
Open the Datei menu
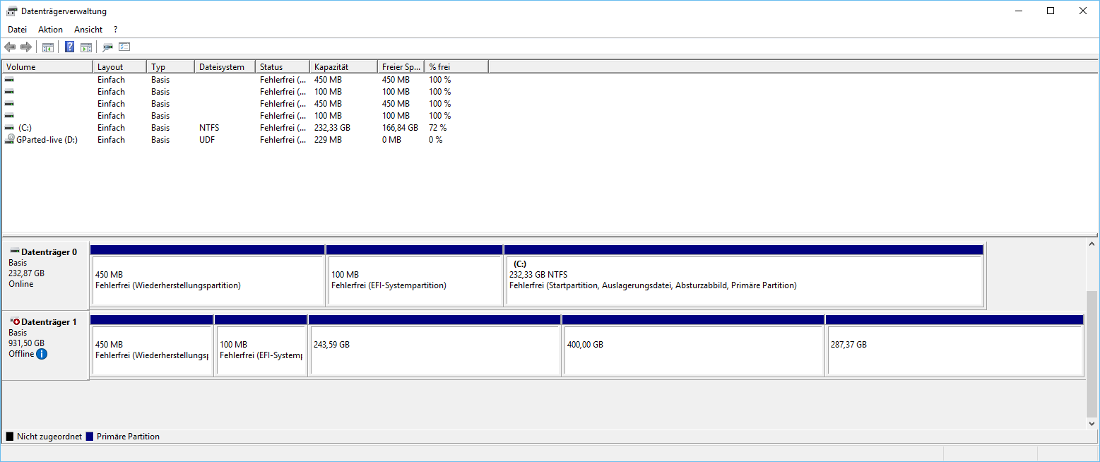17,30
